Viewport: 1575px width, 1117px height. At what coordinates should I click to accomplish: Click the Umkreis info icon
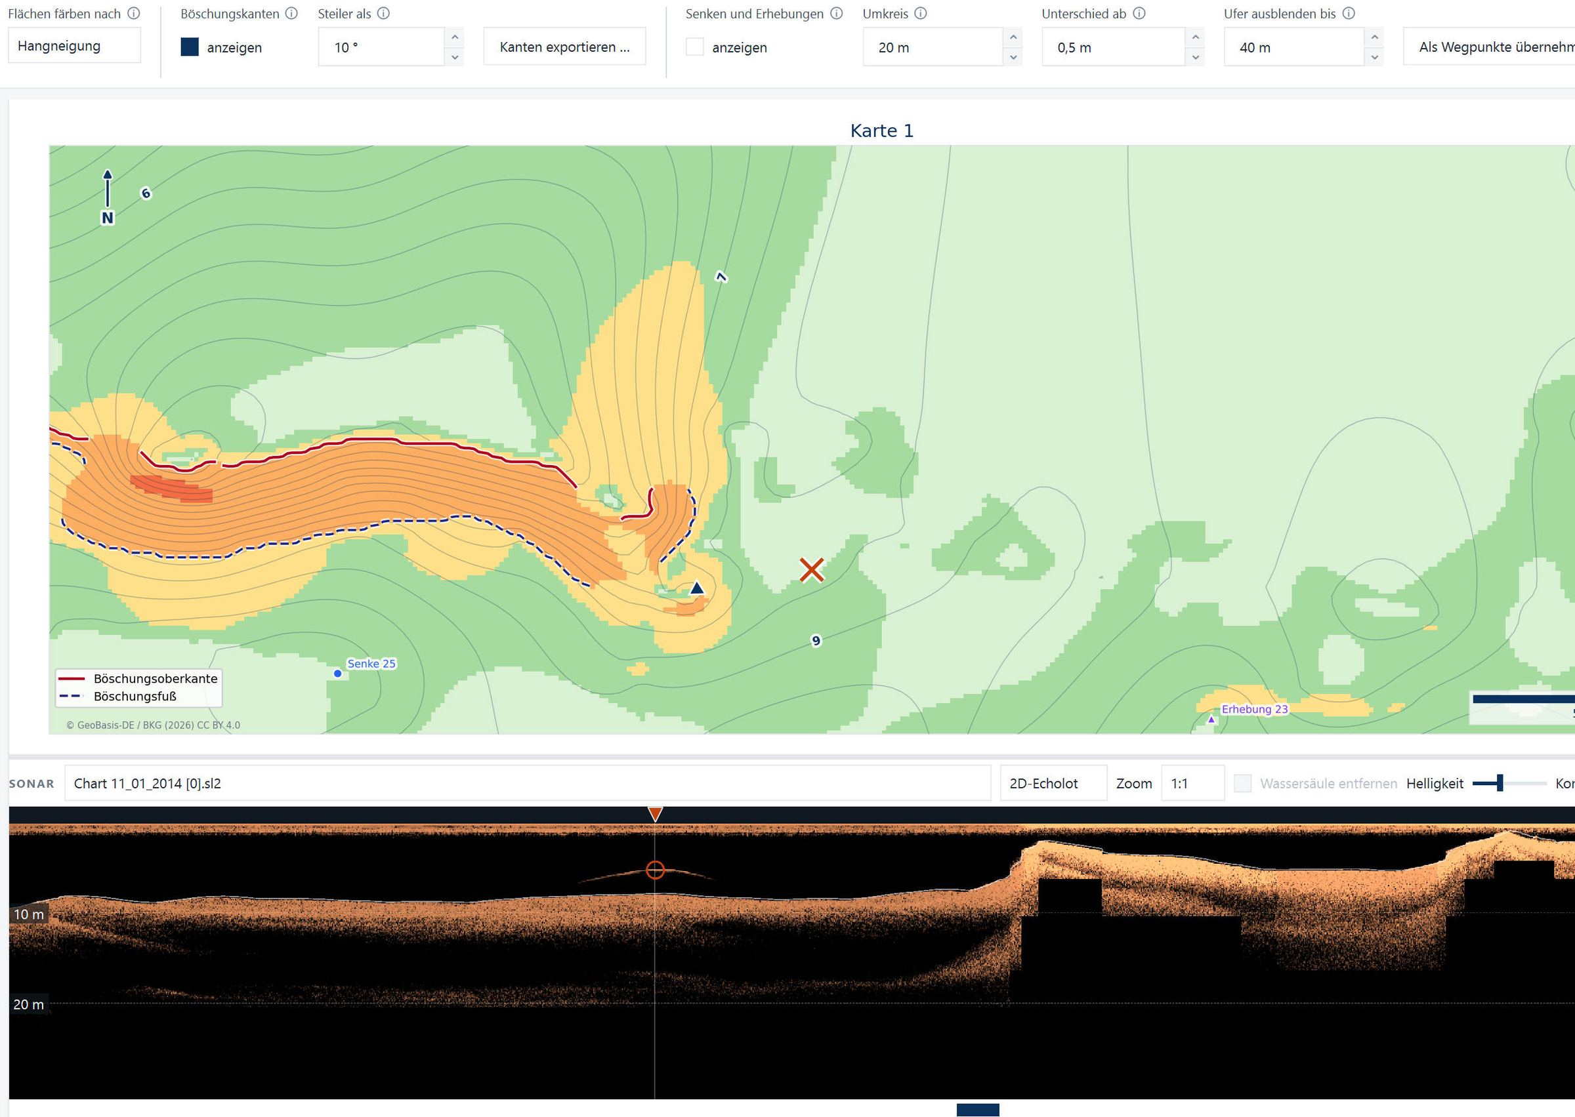click(x=921, y=13)
